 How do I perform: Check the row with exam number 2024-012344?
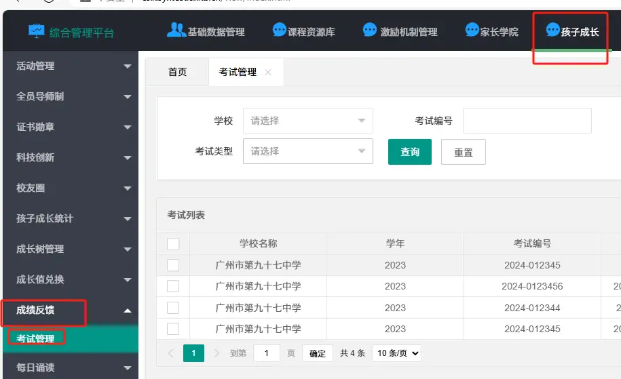173,308
